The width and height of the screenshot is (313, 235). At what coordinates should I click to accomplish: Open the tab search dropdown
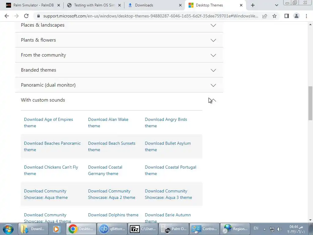[276, 5]
